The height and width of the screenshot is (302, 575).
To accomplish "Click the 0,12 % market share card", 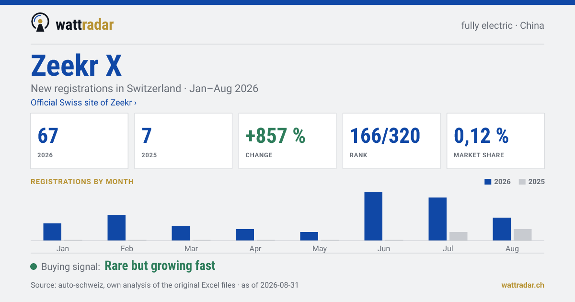I will (x=495, y=141).
